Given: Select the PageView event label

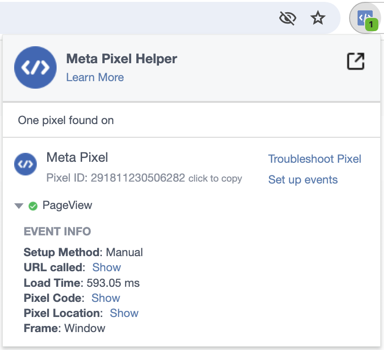Looking at the screenshot, I should coord(67,205).
